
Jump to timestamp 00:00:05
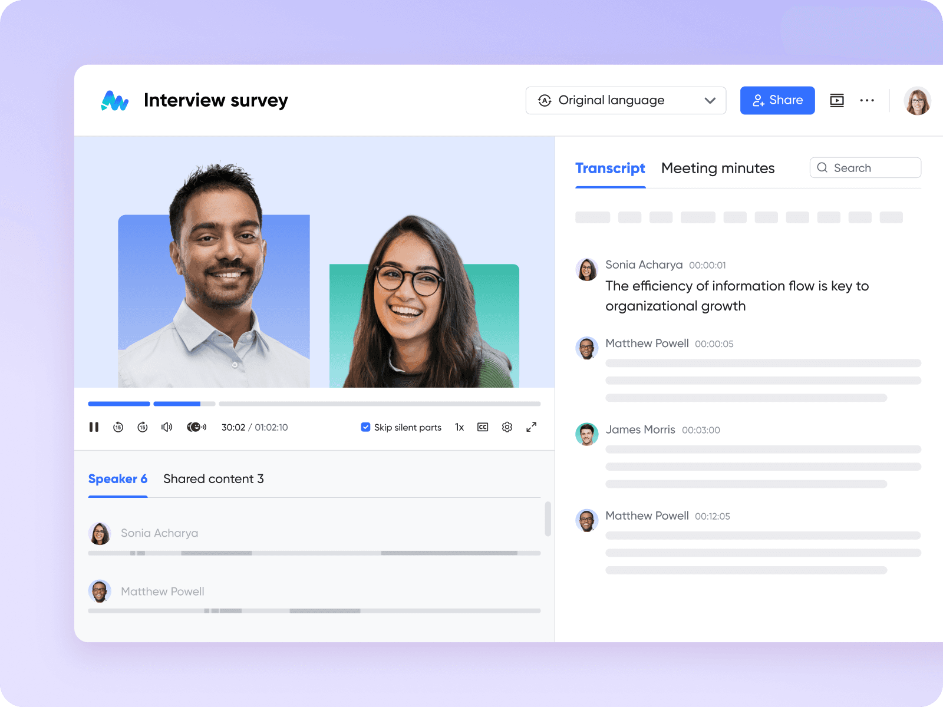coord(714,344)
